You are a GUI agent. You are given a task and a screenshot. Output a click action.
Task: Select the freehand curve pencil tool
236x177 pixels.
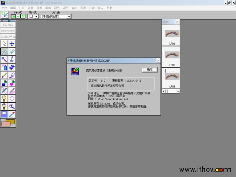pos(12,91)
